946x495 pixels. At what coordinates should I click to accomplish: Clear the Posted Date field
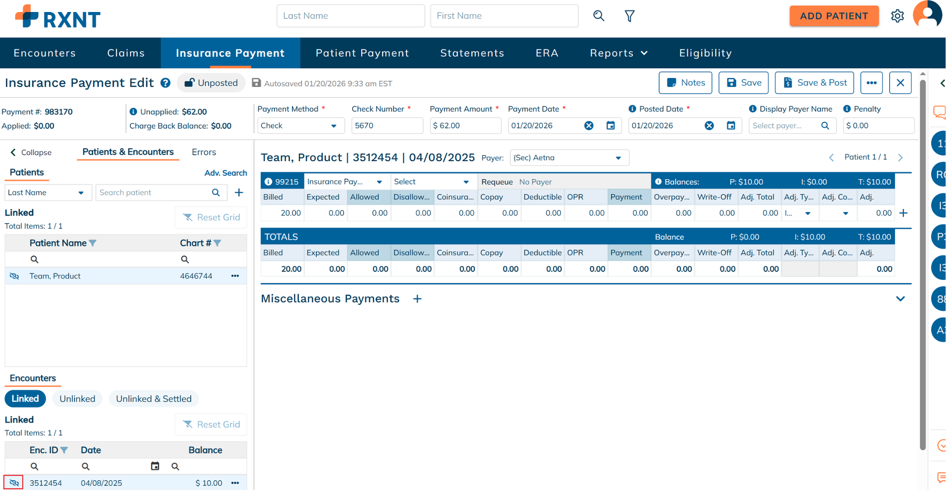coord(709,126)
